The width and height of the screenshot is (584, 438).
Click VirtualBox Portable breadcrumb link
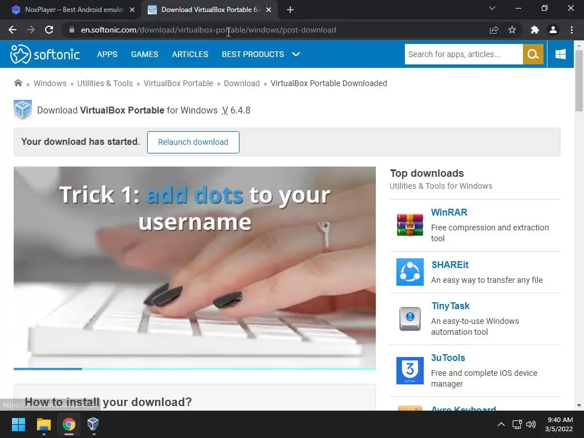pos(179,83)
